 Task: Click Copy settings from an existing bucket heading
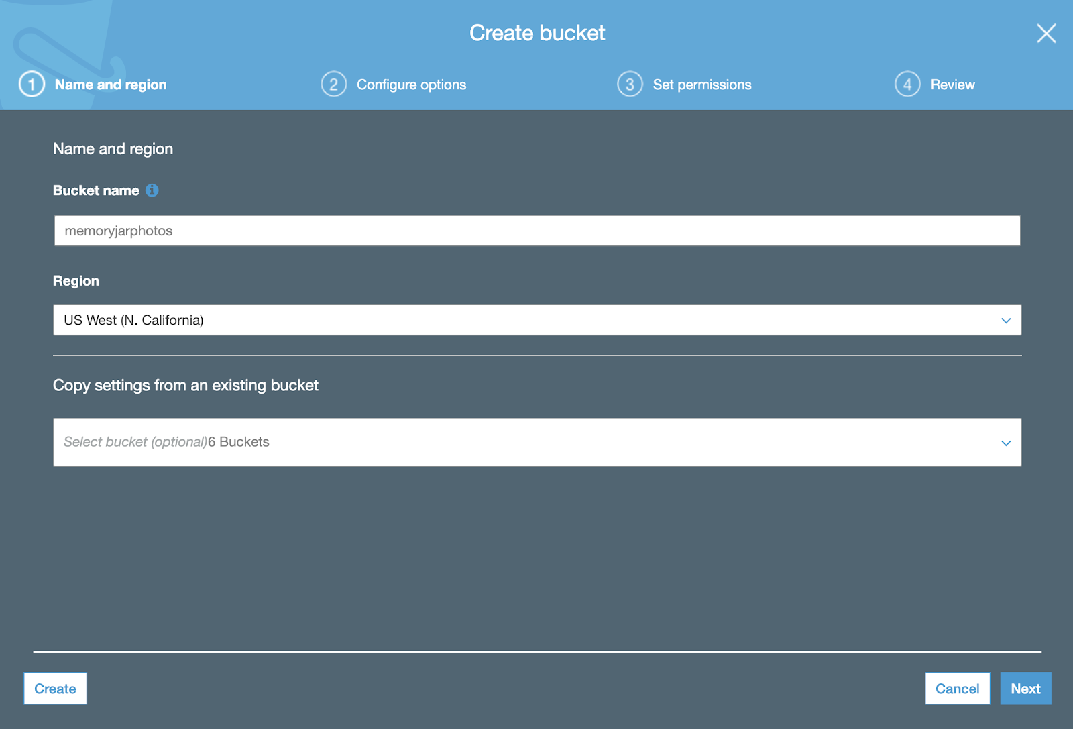[186, 386]
